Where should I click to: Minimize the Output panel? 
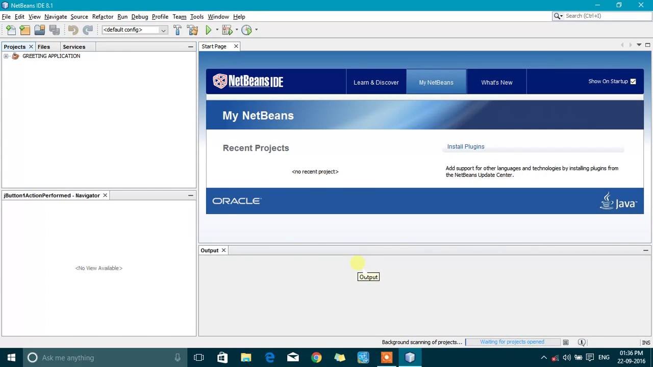645,250
